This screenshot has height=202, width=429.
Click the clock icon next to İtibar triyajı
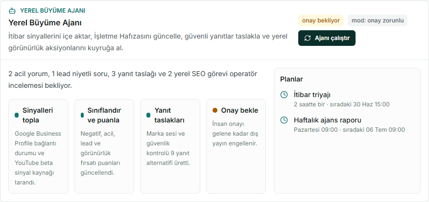click(284, 95)
